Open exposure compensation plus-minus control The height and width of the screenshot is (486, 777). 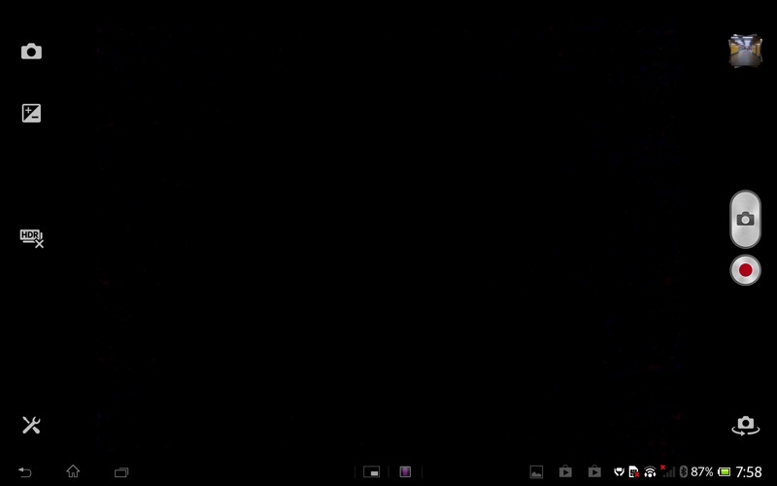[31, 113]
